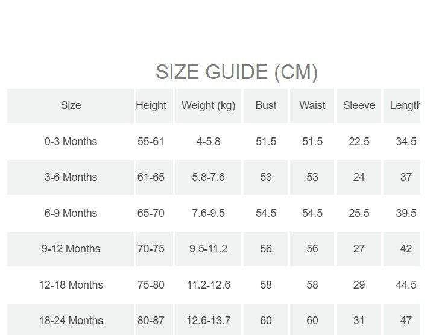Screen dimensions: 433x335
Task: Click the 9.5-11.2 weight cell
Action: [209, 249]
